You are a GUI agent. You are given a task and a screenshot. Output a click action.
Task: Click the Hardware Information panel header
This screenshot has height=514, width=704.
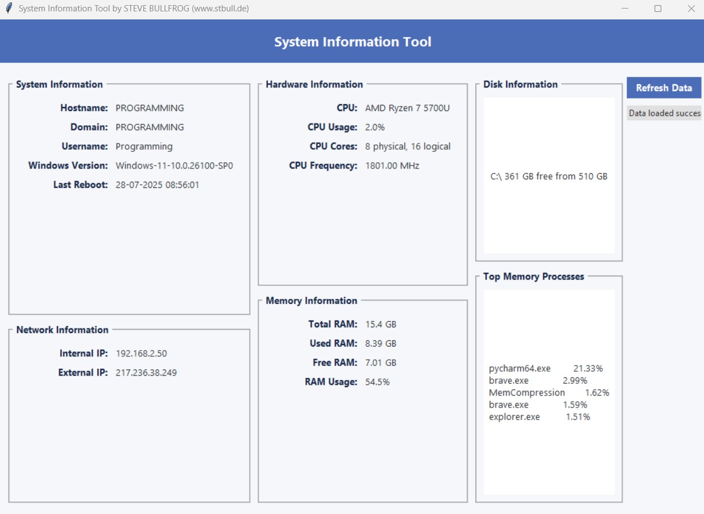pos(313,84)
